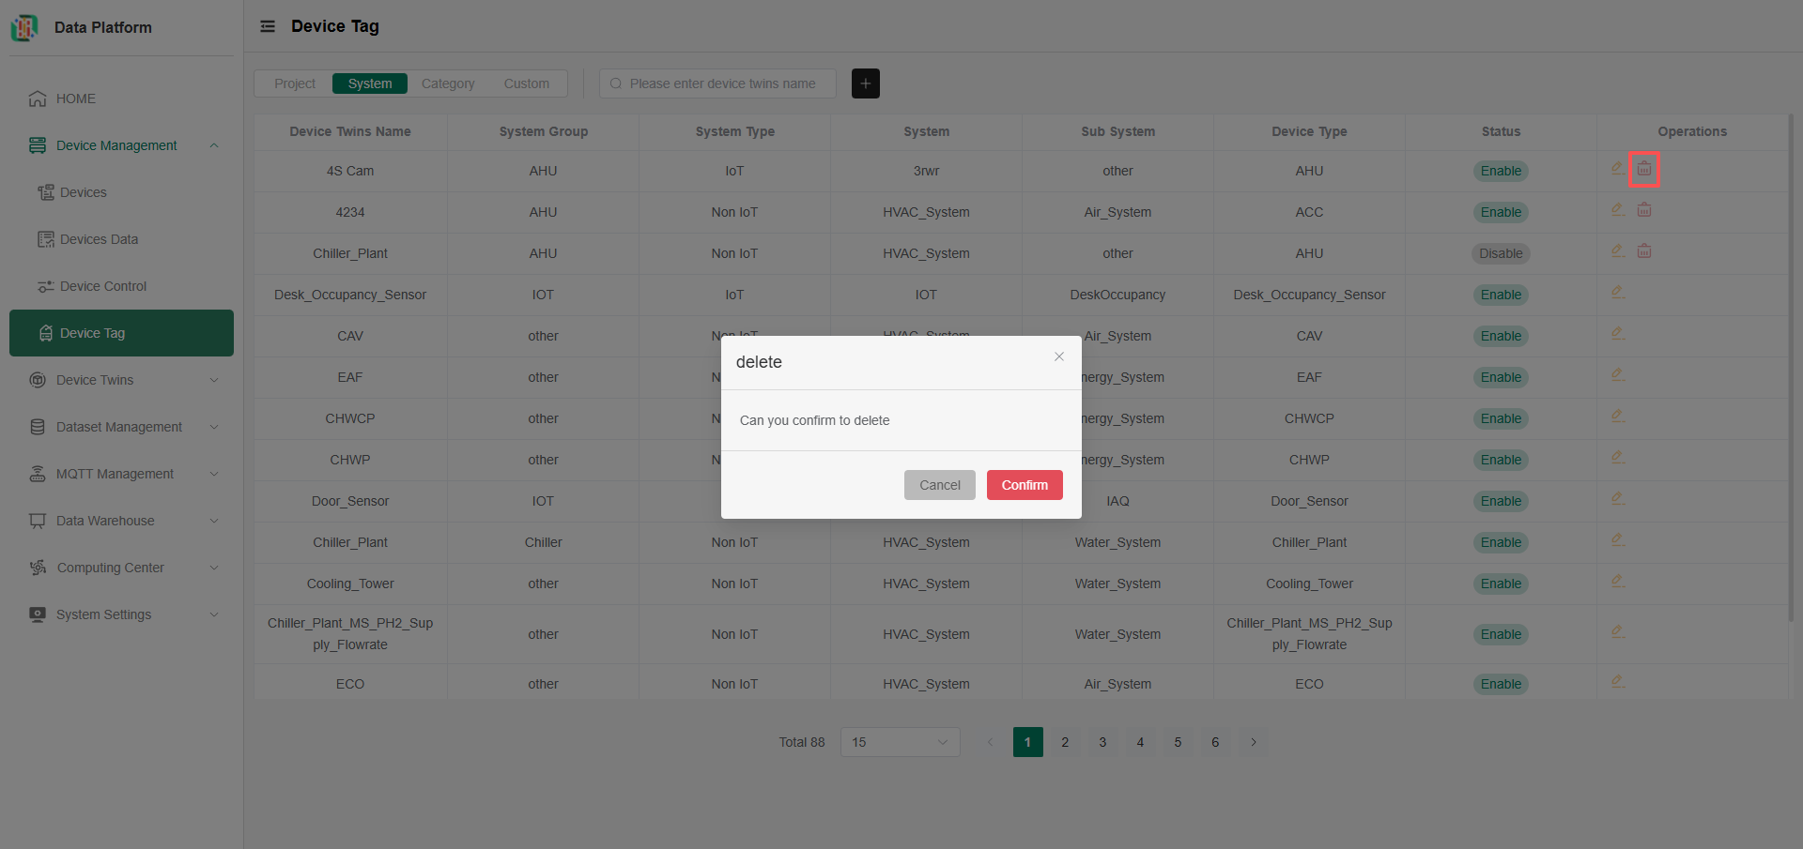Click the delete trash icon for 4S Cam

[1643, 170]
